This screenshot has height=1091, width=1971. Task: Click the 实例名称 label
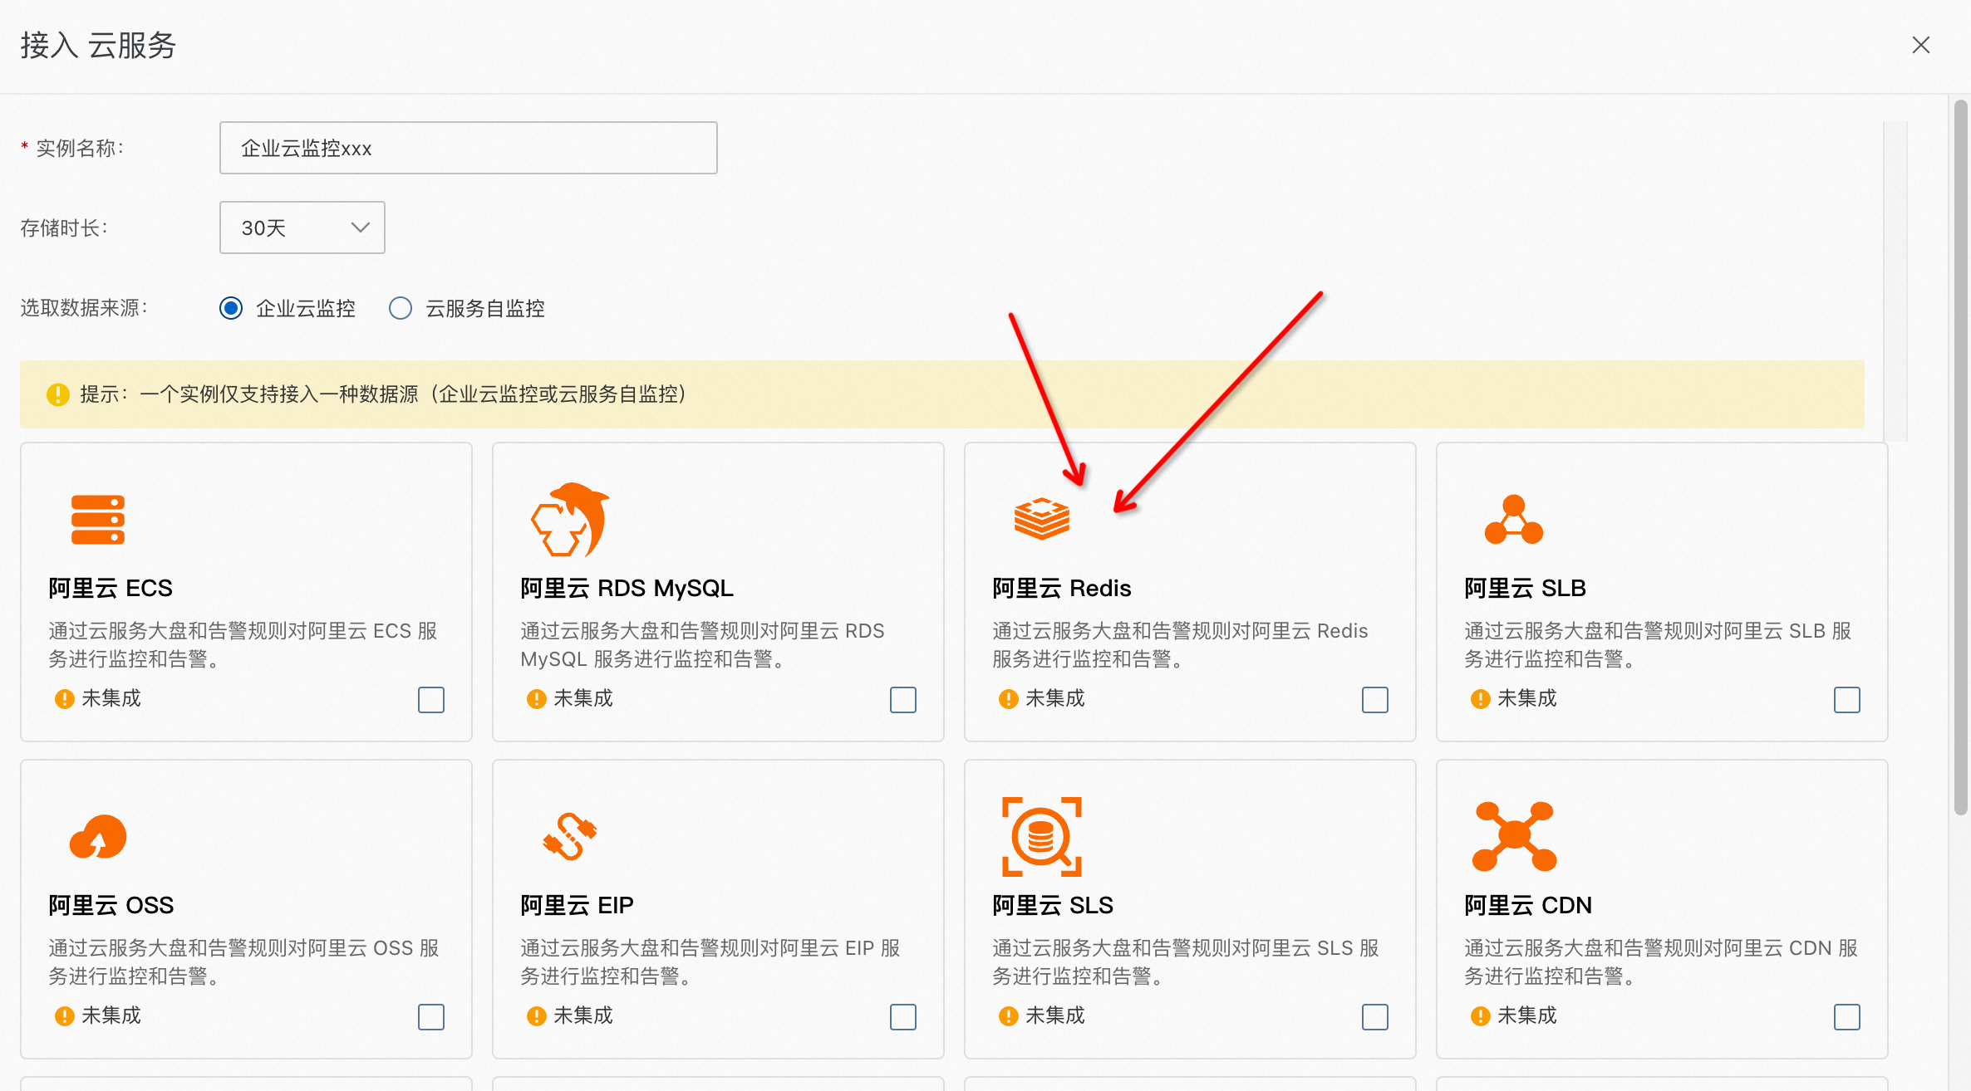pos(72,148)
